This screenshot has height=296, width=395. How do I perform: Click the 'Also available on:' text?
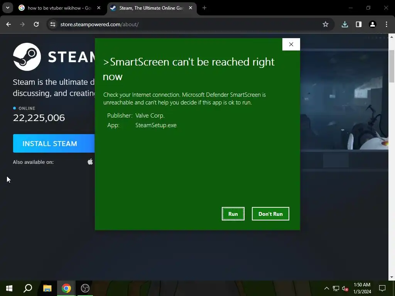[x=33, y=162]
